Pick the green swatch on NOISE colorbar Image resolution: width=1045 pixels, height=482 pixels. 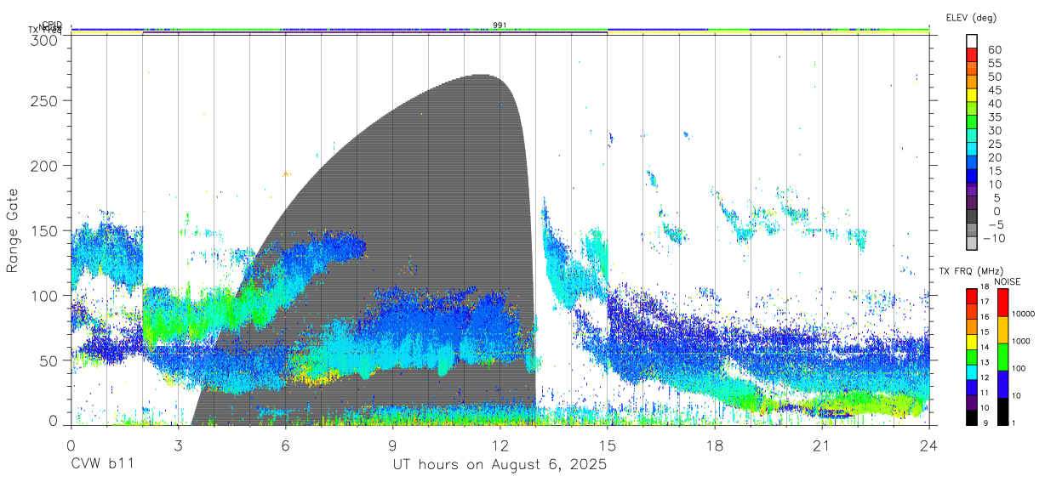[1002, 356]
